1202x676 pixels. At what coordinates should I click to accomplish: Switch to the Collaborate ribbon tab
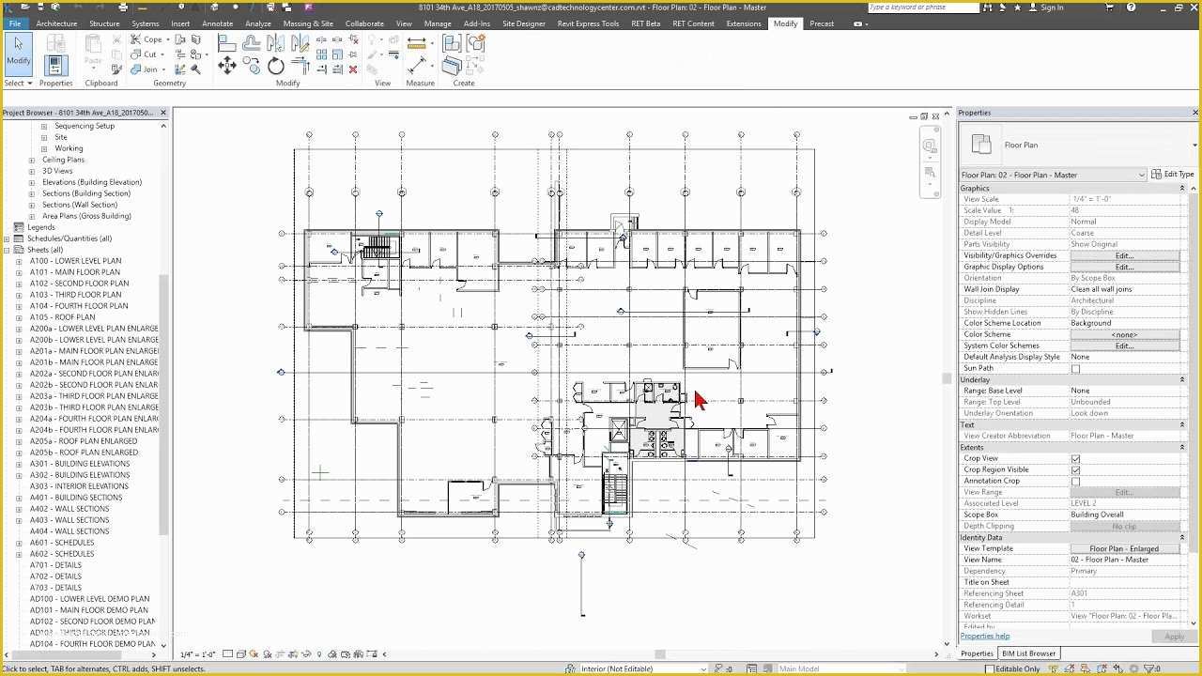(364, 23)
